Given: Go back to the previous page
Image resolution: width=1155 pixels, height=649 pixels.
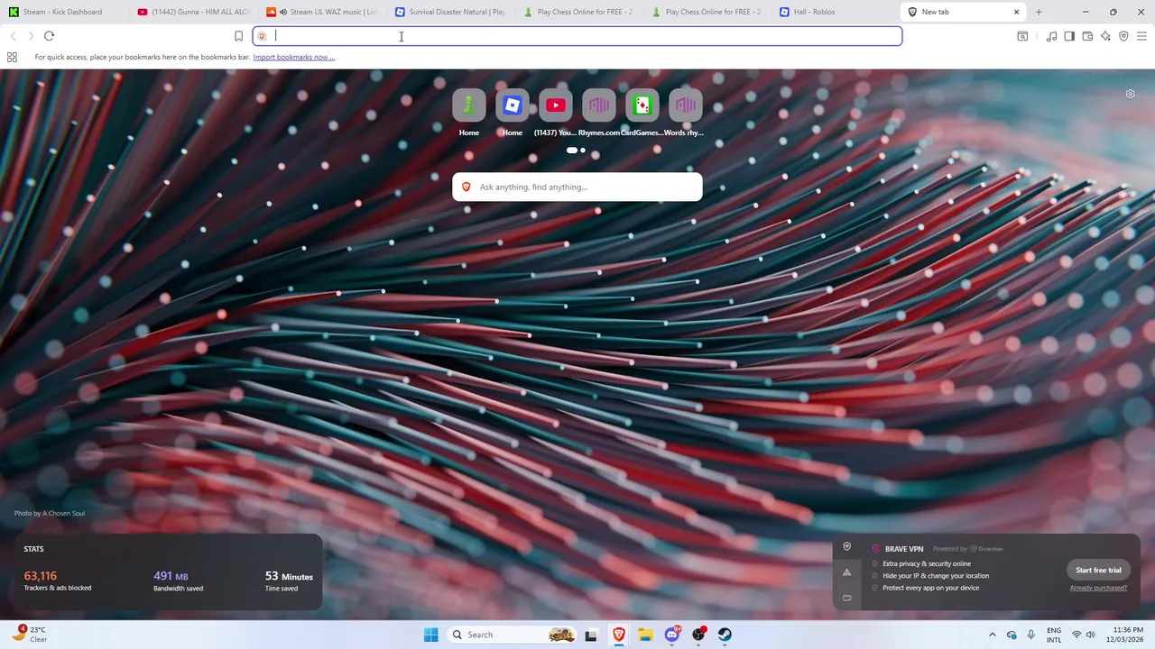Looking at the screenshot, I should [13, 36].
